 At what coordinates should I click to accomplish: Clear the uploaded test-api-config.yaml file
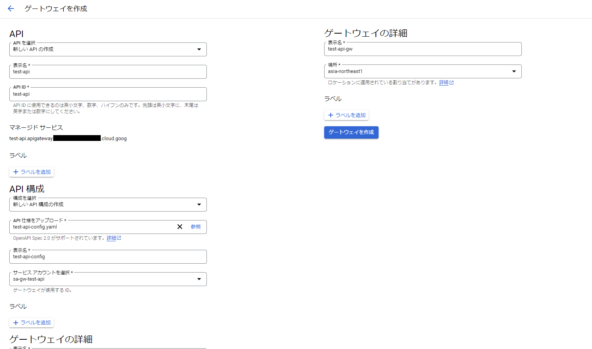pos(180,227)
